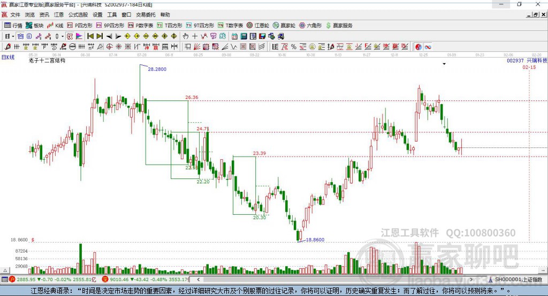Open the 江恩 menu
The height and width of the screenshot is (296, 548).
pyautogui.click(x=59, y=14)
